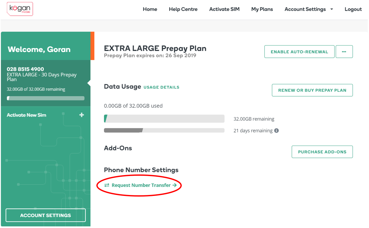Open the sidebar Account Settings button
The height and width of the screenshot is (228, 369).
(46, 215)
